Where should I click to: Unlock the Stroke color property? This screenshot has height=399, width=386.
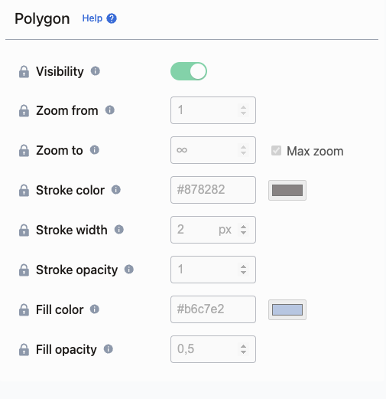24,191
